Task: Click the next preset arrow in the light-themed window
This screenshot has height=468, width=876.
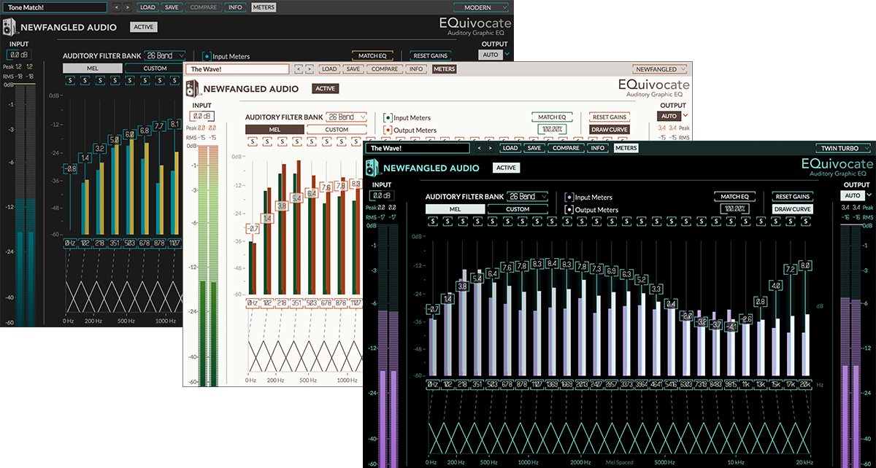Action: pyautogui.click(x=310, y=69)
